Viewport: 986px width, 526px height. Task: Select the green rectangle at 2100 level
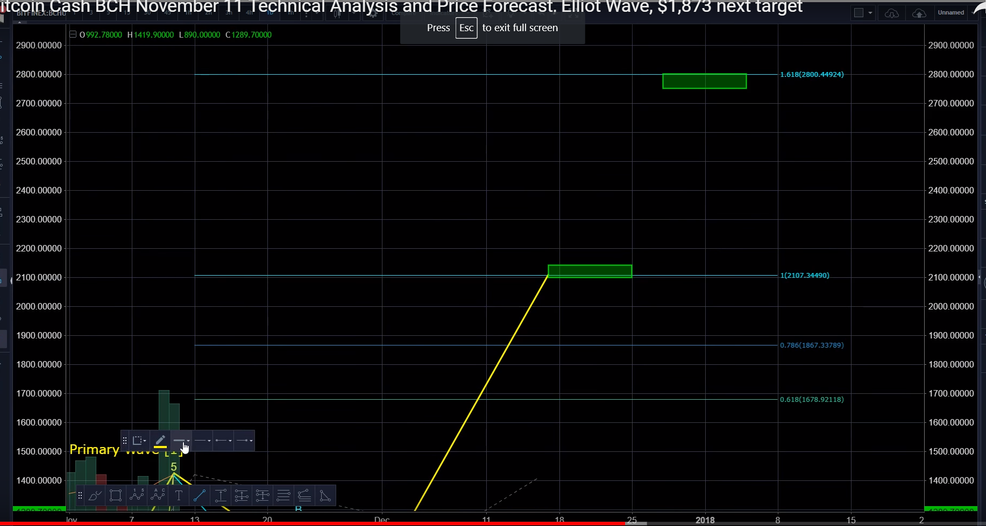(590, 271)
